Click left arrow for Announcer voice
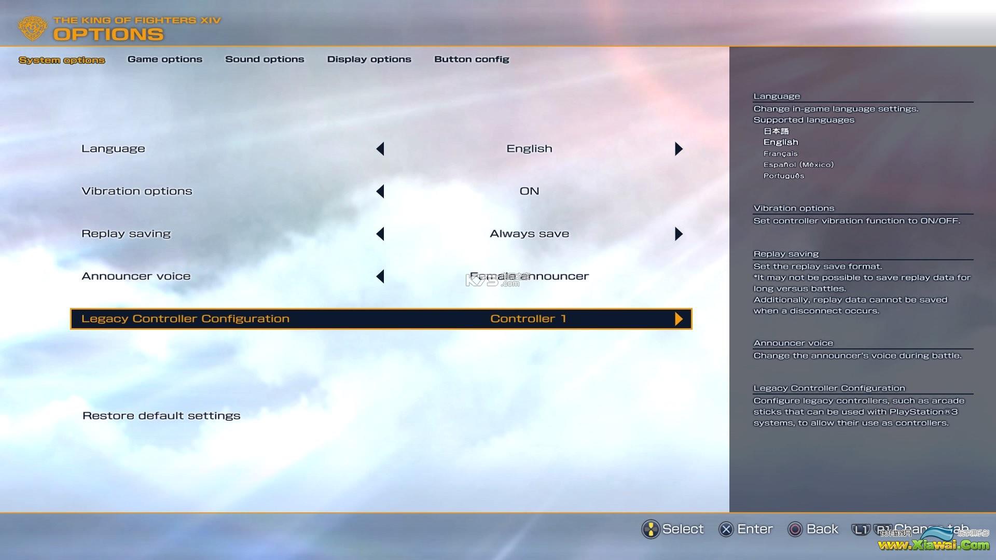The image size is (996, 560). (380, 276)
